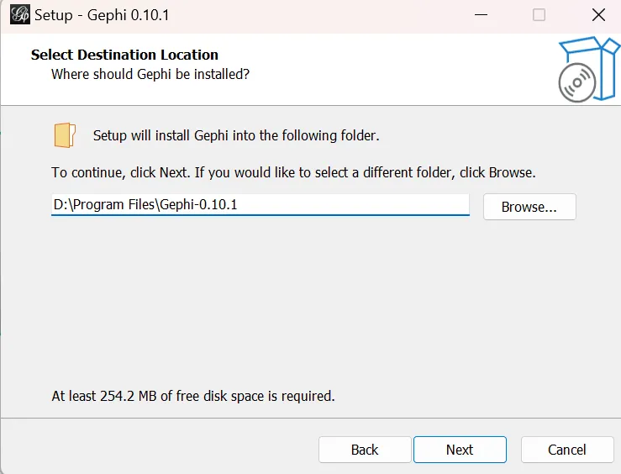
Task: Go Back to the previous setup step
Action: pyautogui.click(x=365, y=450)
